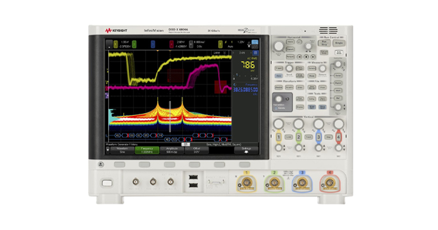Tap the yellow channel 1 indicator on screen
Screen dimensions: 438x230
116,44
